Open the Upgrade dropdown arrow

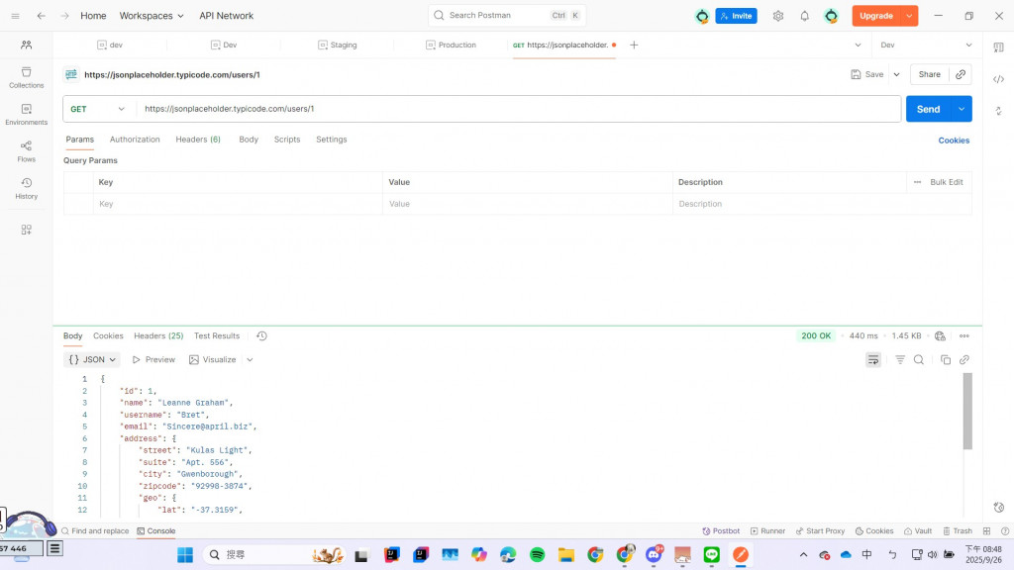[x=909, y=16]
